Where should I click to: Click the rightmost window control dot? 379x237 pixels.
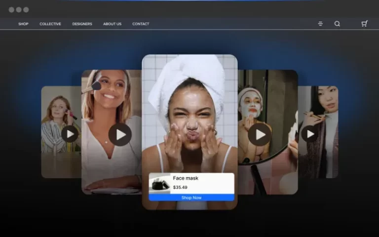(26, 9)
